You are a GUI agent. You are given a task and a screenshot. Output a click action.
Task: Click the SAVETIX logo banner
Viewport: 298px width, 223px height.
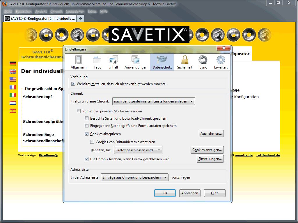click(x=149, y=35)
